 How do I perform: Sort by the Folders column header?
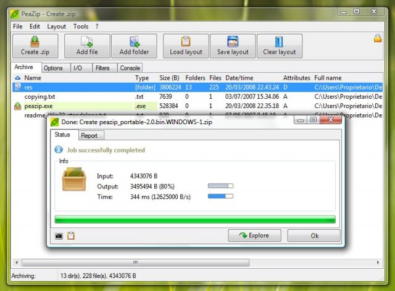(x=195, y=78)
